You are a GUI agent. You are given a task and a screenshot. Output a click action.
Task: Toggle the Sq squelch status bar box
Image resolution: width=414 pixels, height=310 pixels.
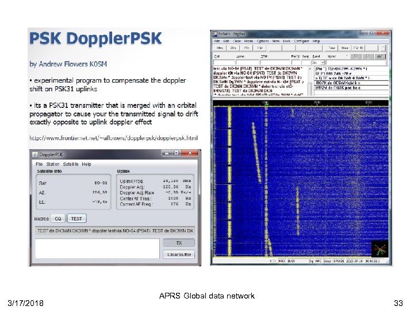pos(312,261)
